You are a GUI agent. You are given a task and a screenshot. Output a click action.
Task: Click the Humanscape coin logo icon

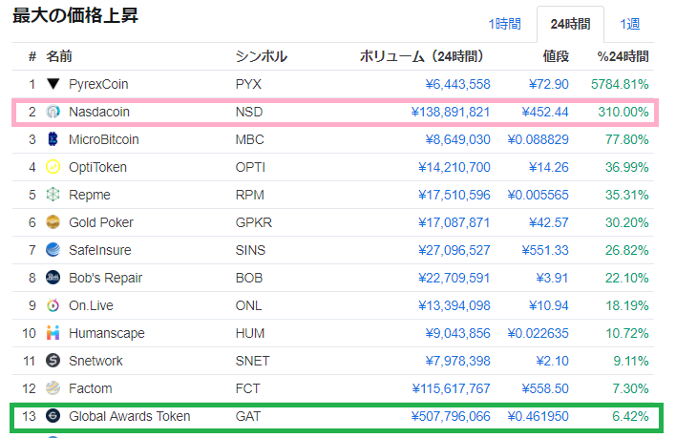[x=53, y=333]
